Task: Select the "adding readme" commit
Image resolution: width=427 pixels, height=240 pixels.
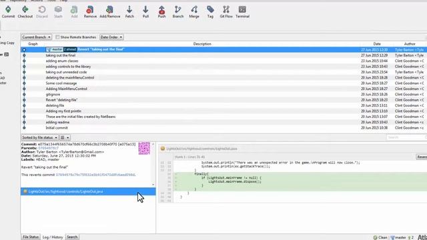Action: 224,122
